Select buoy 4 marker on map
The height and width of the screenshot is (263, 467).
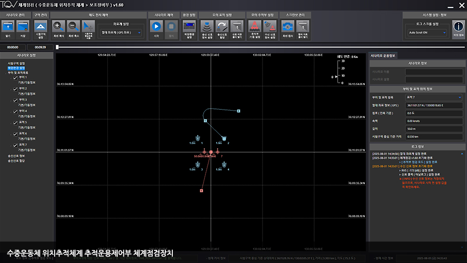click(x=224, y=165)
